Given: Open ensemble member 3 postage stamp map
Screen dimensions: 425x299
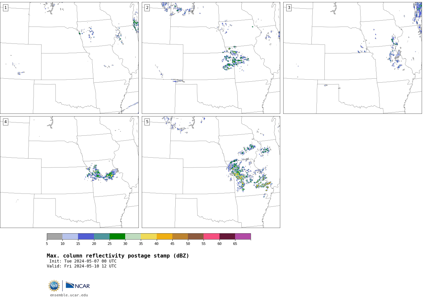Looking at the screenshot, I should 353,58.
